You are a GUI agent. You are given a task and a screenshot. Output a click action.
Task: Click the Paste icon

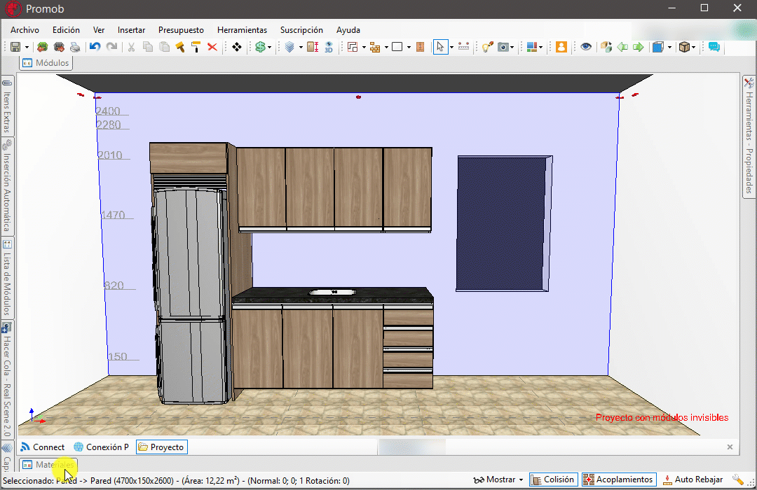coord(164,47)
